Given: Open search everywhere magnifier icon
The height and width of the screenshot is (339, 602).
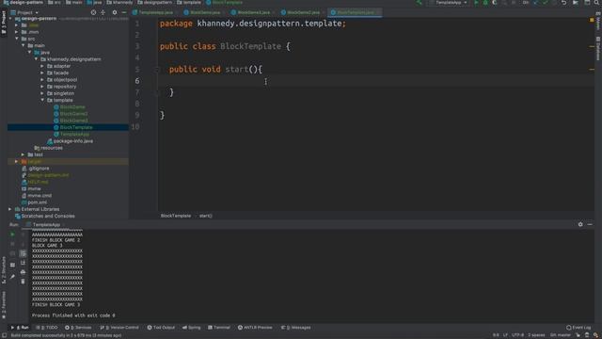Looking at the screenshot, I should point(596,3).
